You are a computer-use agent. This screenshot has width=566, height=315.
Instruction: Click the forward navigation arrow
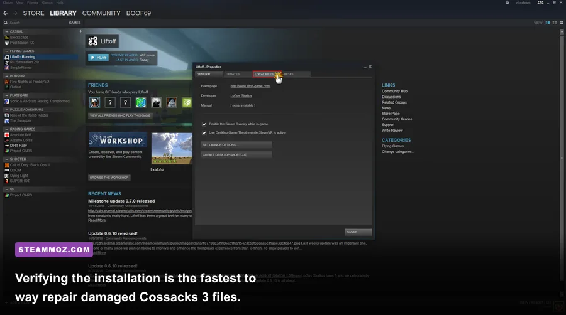pyautogui.click(x=15, y=13)
